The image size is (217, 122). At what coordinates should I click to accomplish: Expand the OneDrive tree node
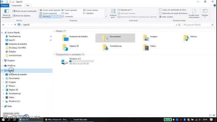point(2,65)
